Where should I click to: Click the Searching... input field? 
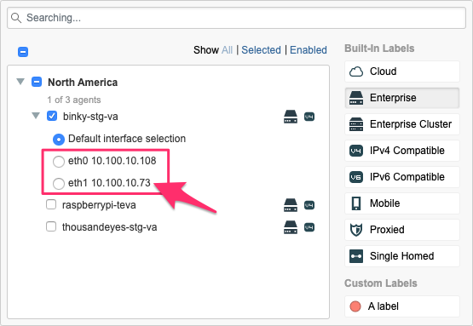[x=236, y=18]
